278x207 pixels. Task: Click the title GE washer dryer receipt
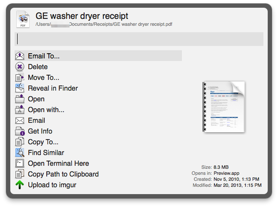point(82,16)
